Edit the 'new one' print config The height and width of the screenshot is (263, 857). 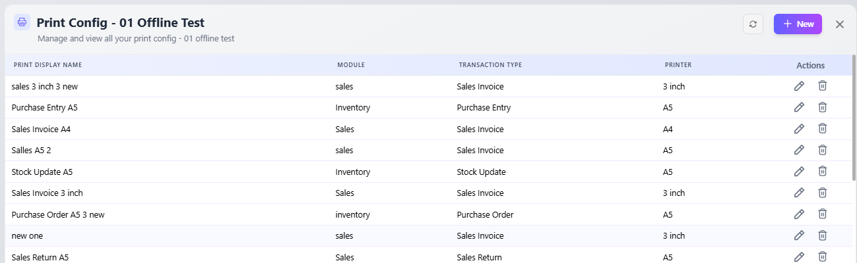[x=799, y=235]
